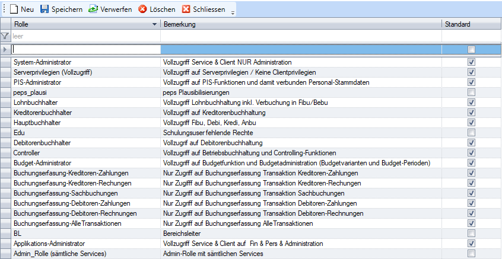Uncheck Standard for Serverprivilegien (Vollzugriff)
Image resolution: width=502 pixels, height=259 pixels.
471,72
